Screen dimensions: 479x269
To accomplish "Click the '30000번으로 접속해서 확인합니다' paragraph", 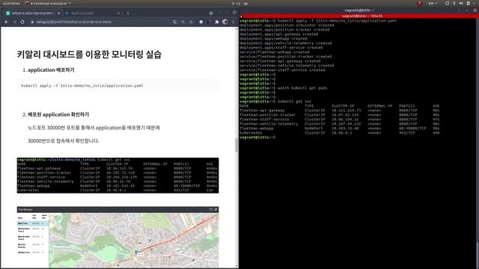I will click(x=64, y=140).
